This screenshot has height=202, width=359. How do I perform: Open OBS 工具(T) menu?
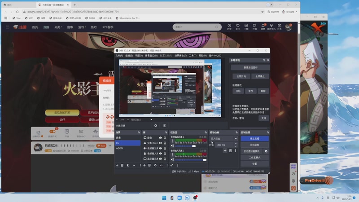[x=193, y=56]
